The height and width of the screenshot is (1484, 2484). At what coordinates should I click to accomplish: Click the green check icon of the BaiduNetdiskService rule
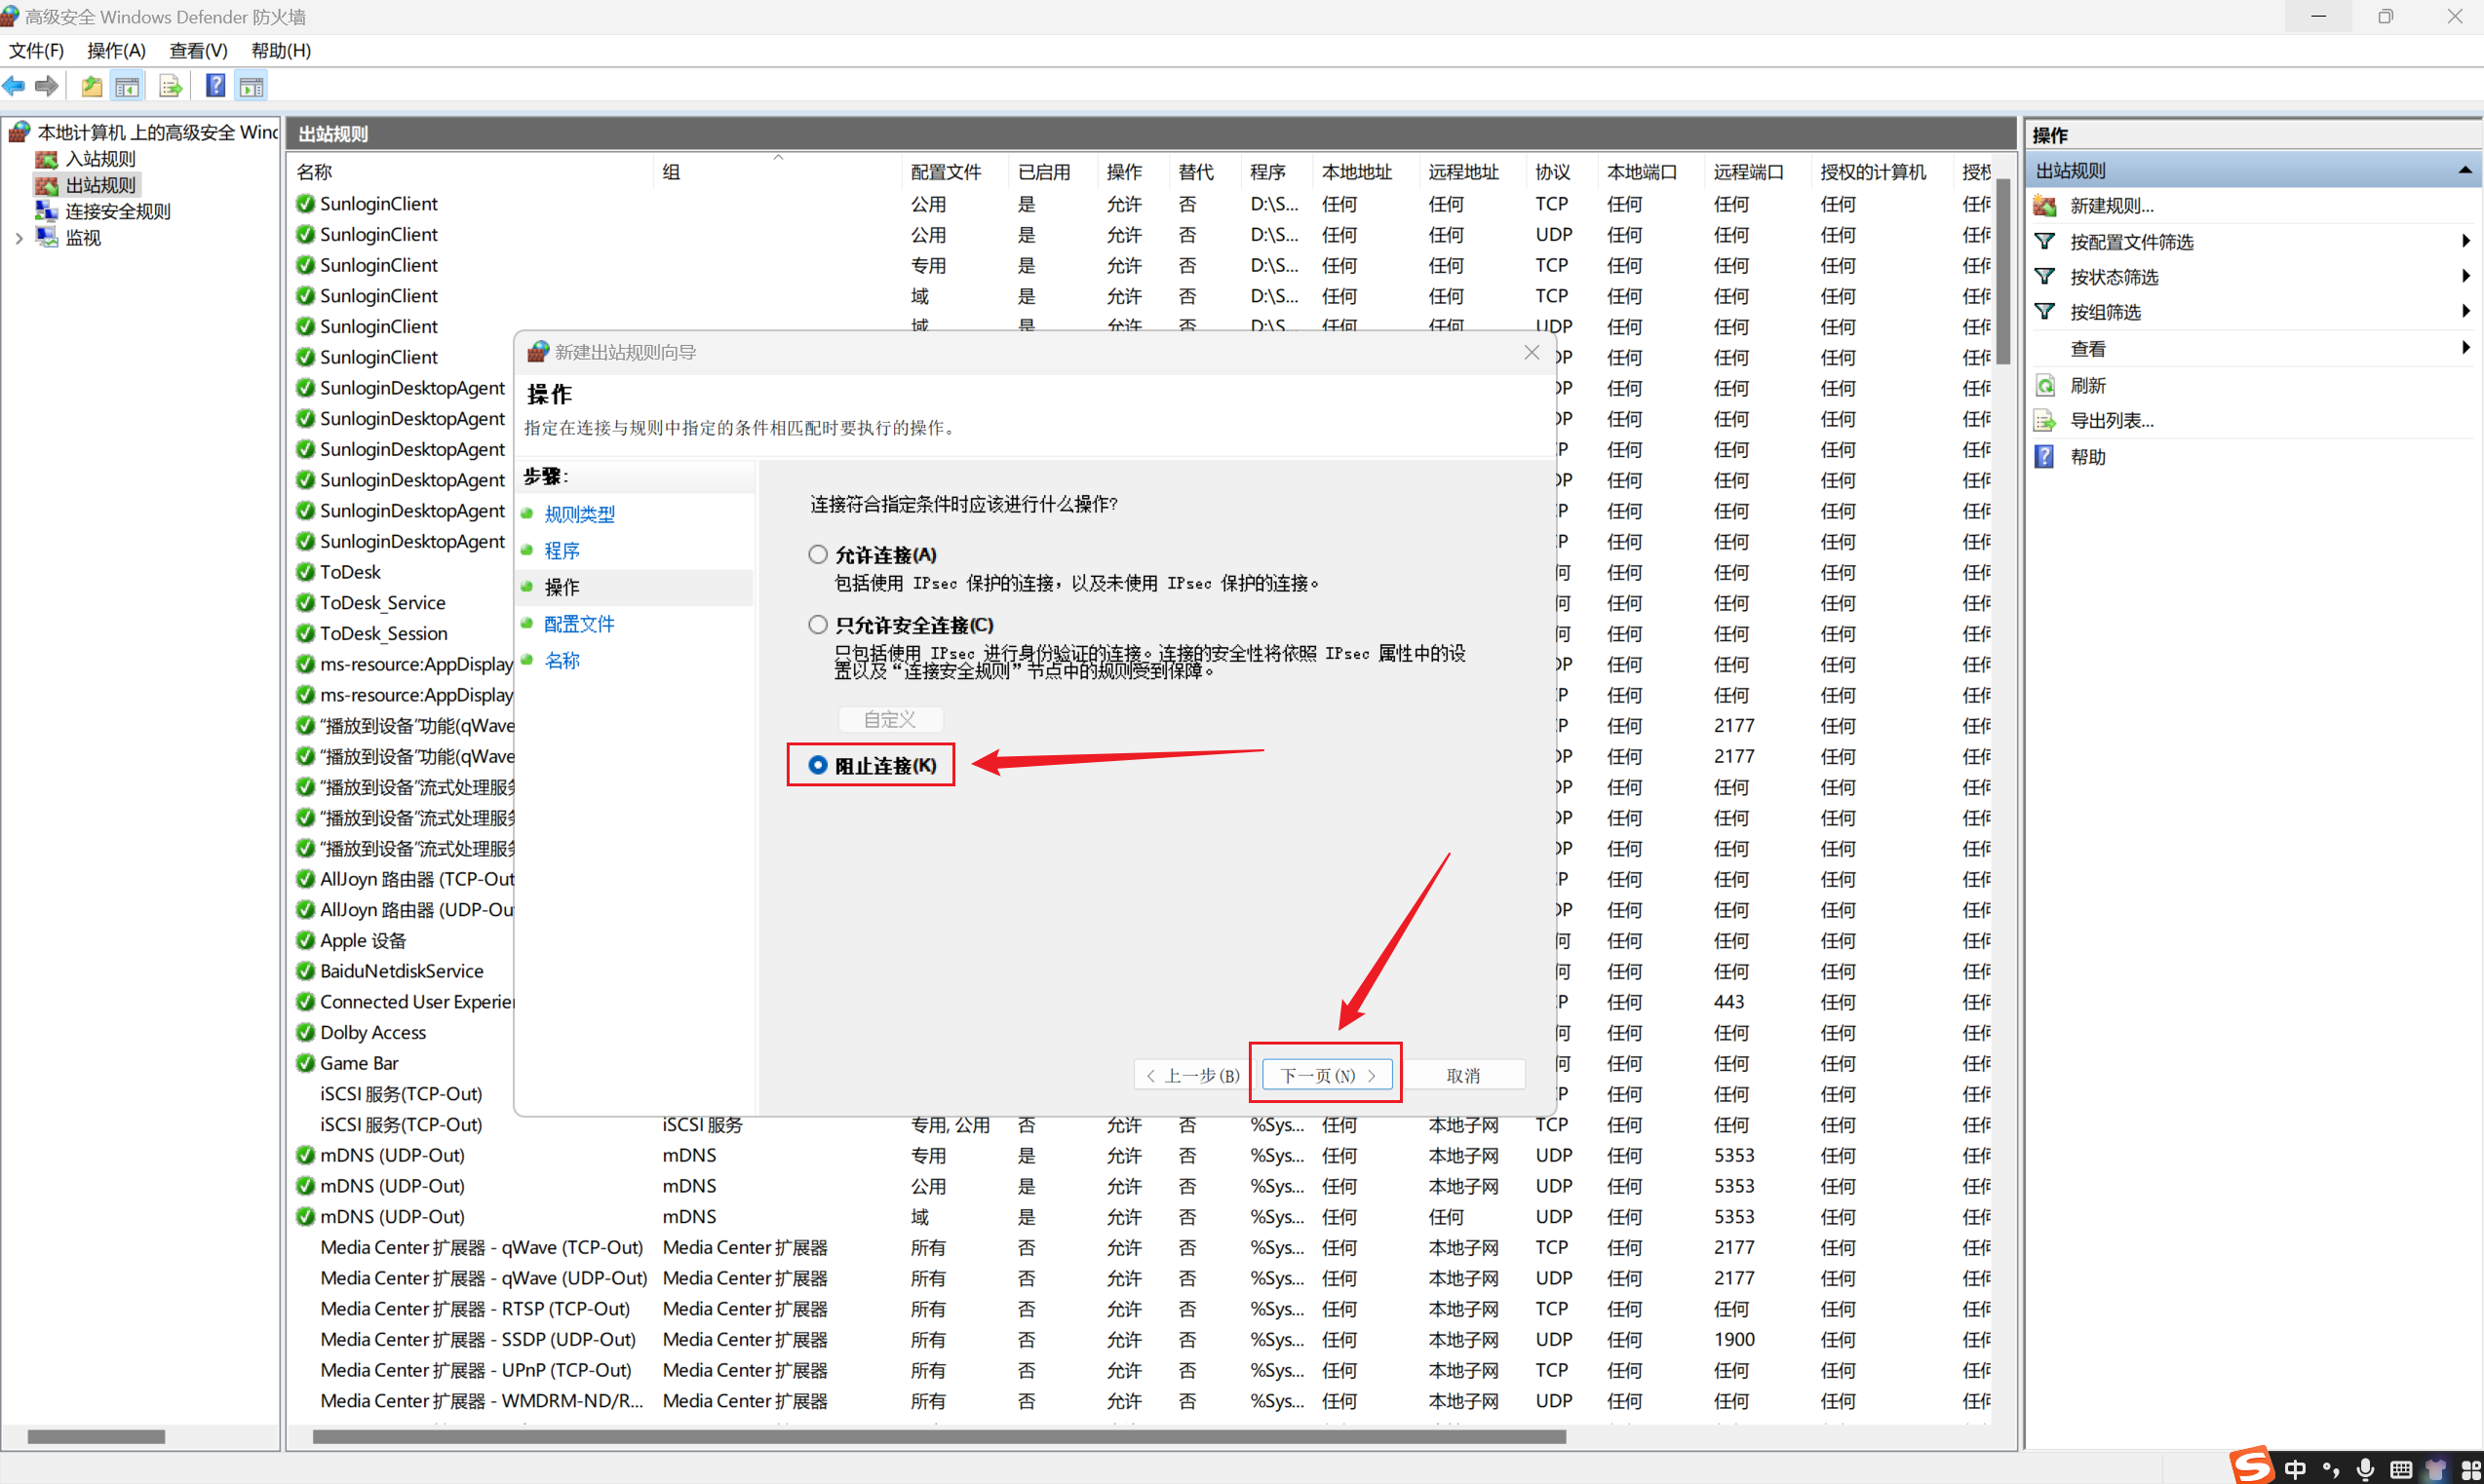[x=305, y=971]
